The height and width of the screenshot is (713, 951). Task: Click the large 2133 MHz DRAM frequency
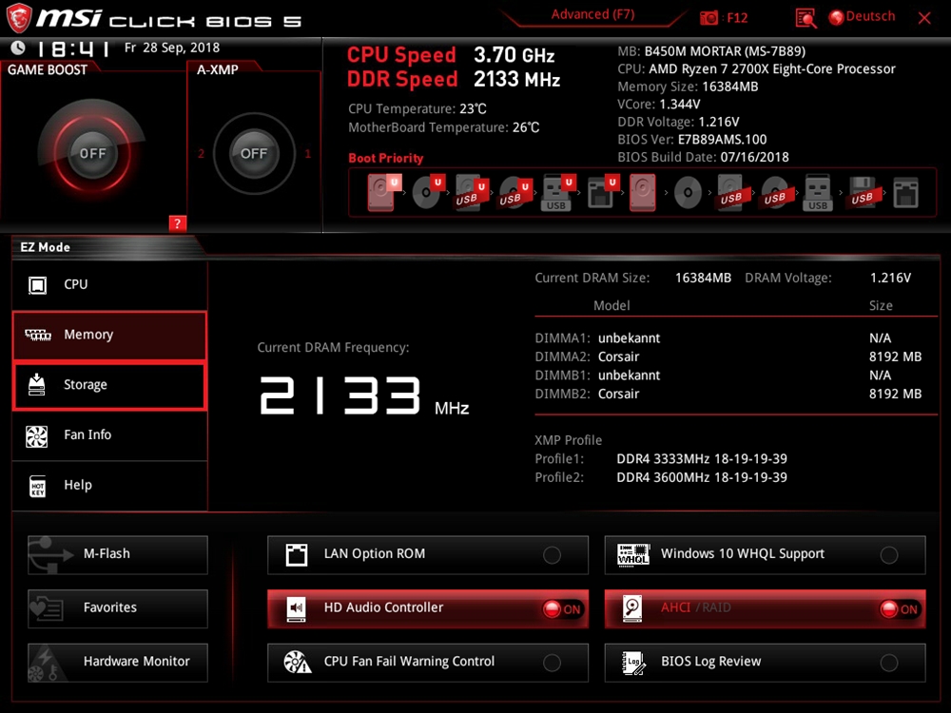[x=364, y=396]
